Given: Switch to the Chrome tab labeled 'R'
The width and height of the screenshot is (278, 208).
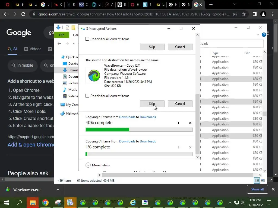Looking at the screenshot, I should (71, 5).
